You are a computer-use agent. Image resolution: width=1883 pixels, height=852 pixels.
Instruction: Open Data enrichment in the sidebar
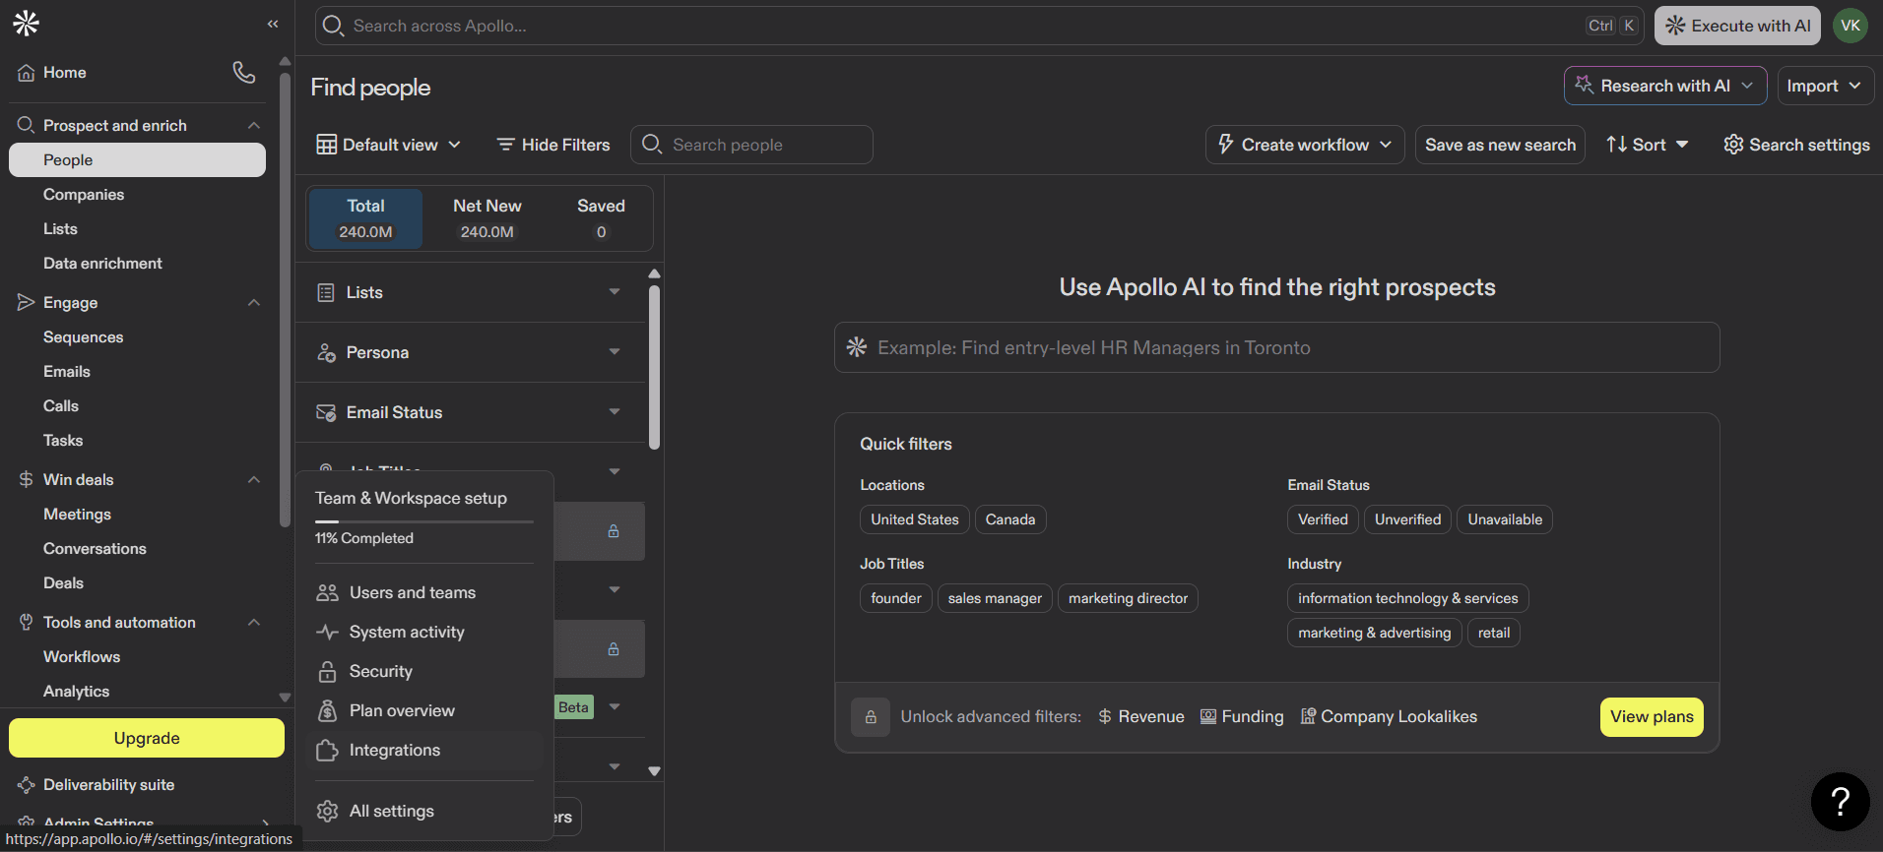(102, 264)
